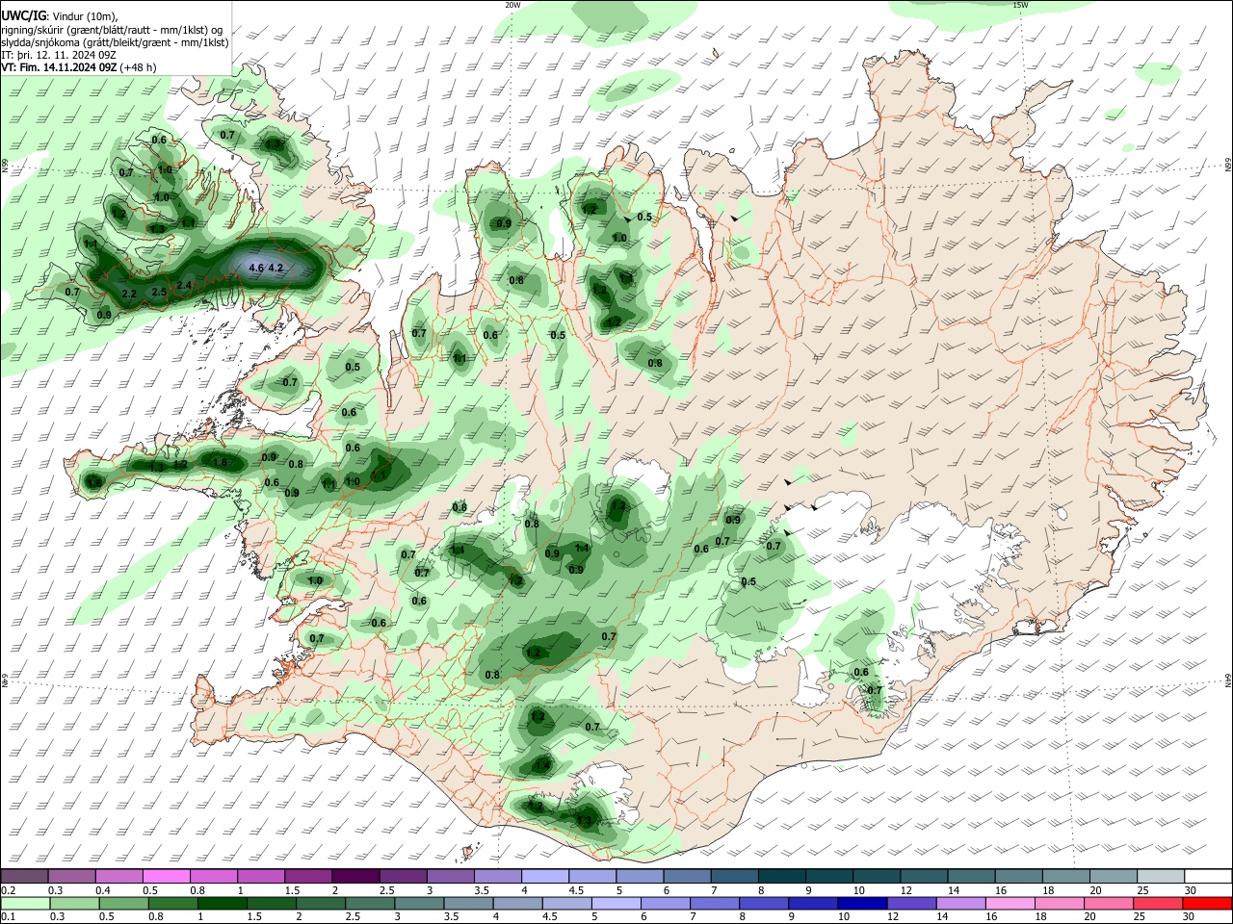Click the 4.2 precipitation value on the map
Screen dimensions: 1233x924
(275, 268)
